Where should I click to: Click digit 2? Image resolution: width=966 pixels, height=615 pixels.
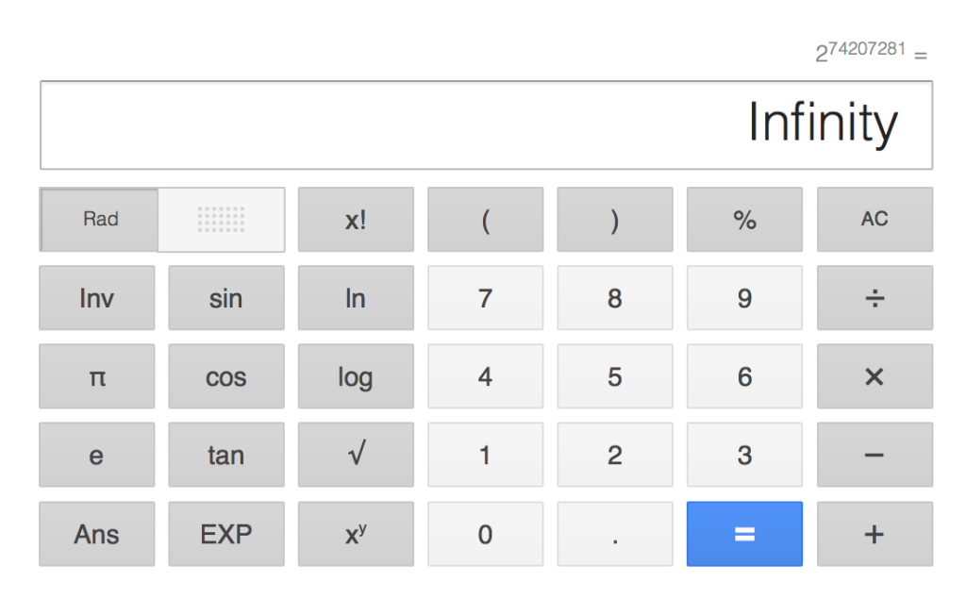click(615, 455)
